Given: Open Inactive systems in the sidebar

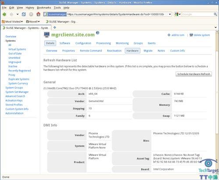Looking at the screenshot, I should click(x=13, y=66).
